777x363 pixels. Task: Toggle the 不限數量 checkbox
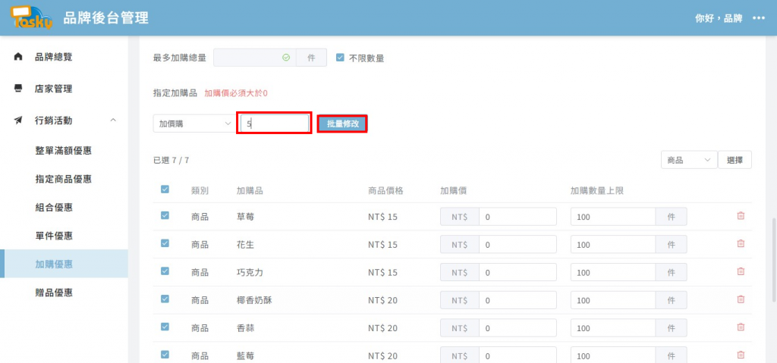click(340, 58)
